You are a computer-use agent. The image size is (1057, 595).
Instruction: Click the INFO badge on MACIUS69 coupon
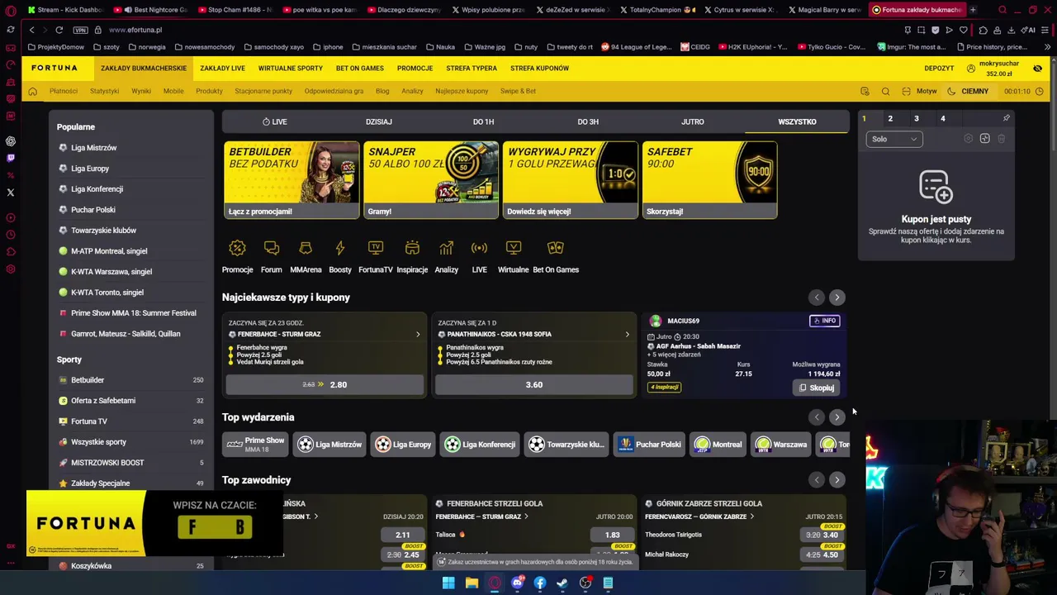[x=825, y=321]
